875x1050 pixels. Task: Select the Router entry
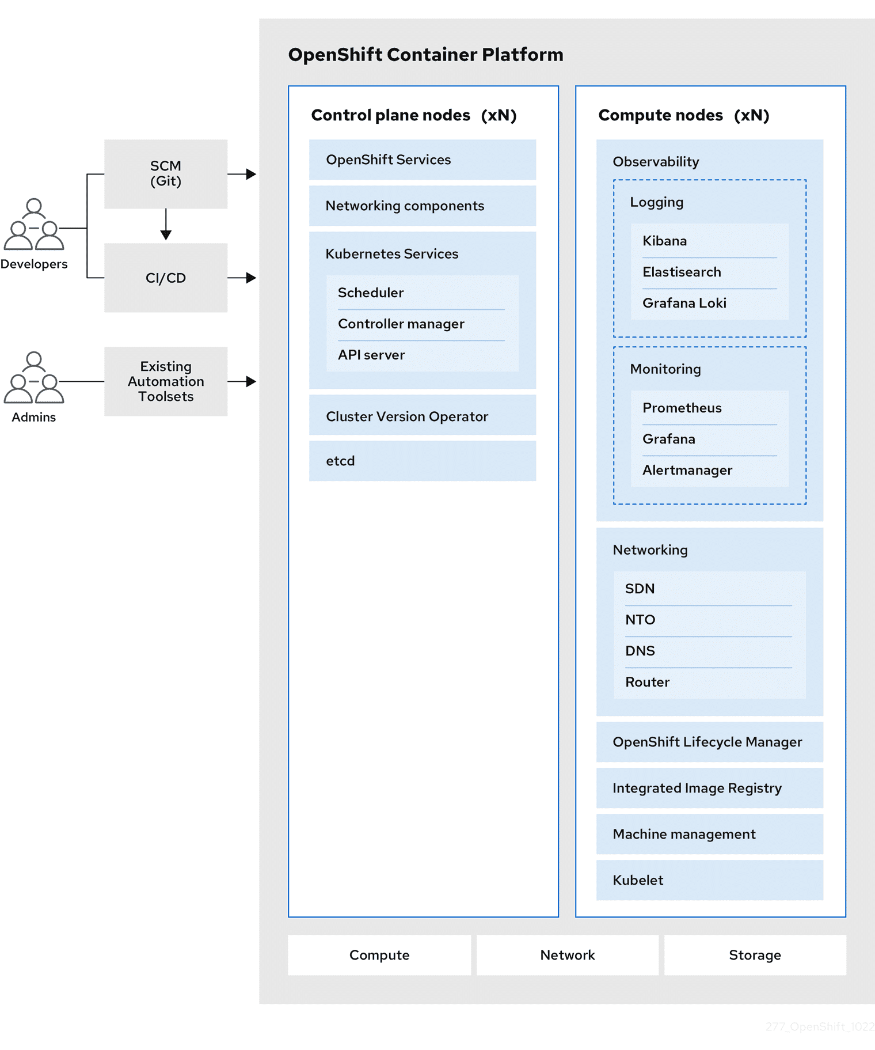coord(709,682)
